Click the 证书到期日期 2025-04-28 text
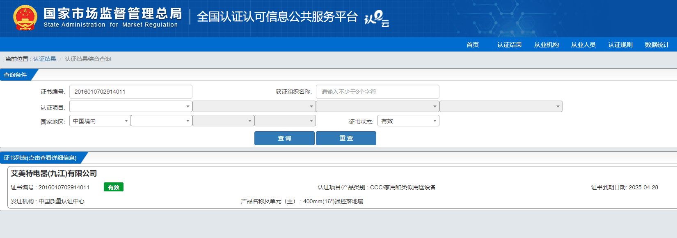This screenshot has height=238, width=677. [624, 187]
